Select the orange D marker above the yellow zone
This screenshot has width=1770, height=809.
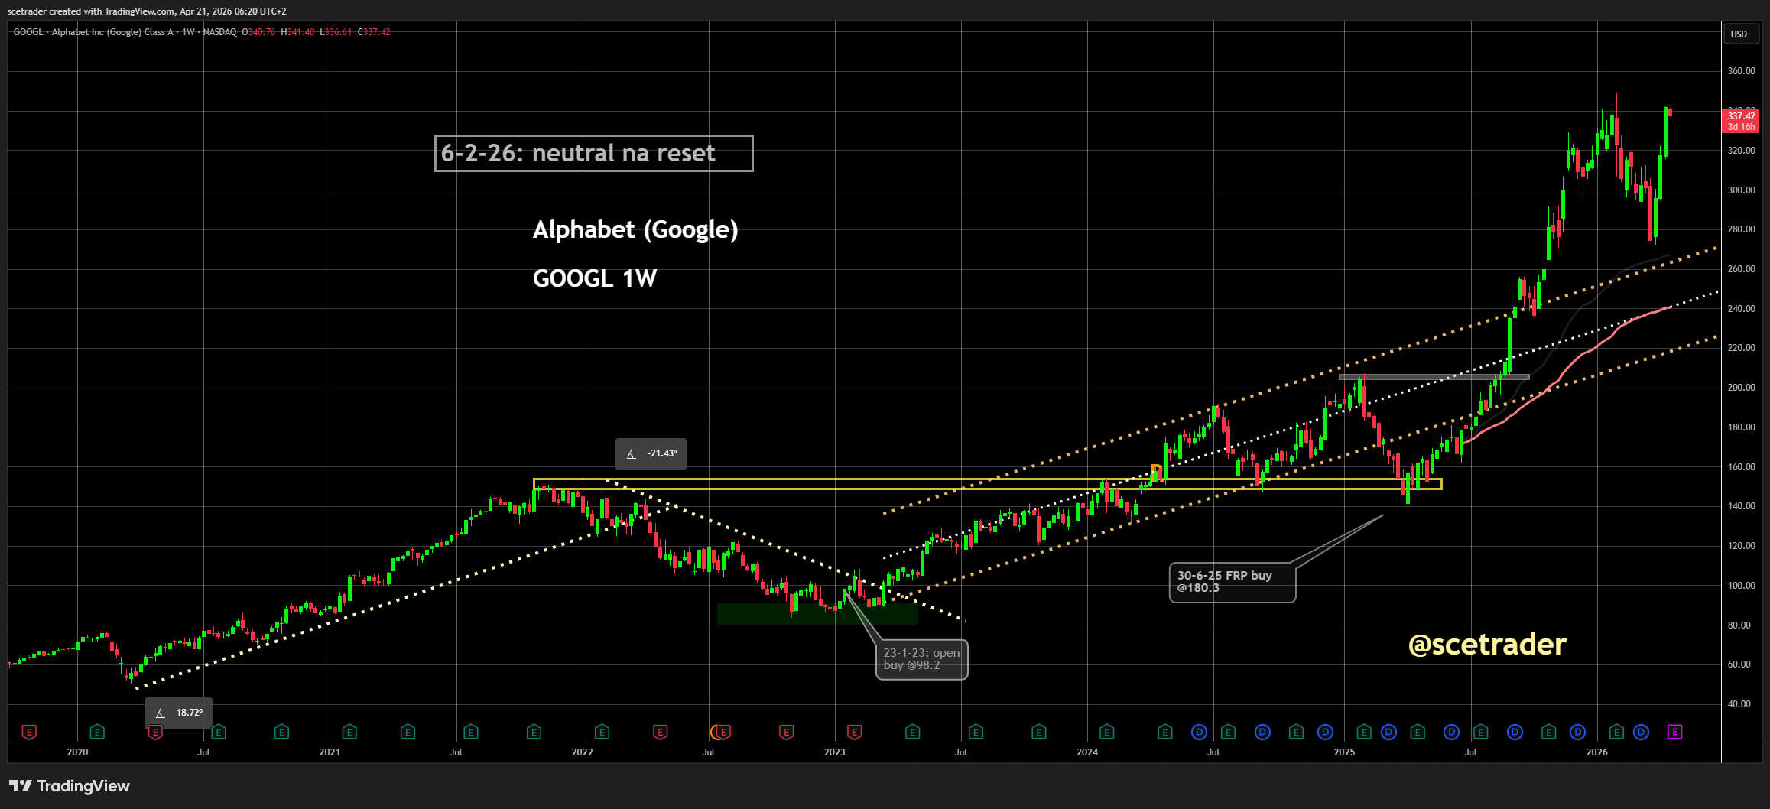coord(1156,473)
